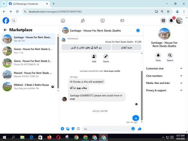
Task: Open Grecia House For Rent conversation
Action: [x=28, y=51]
